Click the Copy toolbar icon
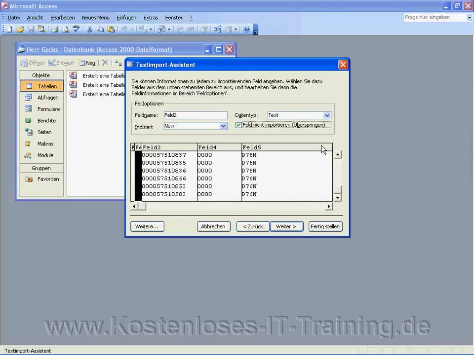Screen dimensions: 474x355 point(100,29)
